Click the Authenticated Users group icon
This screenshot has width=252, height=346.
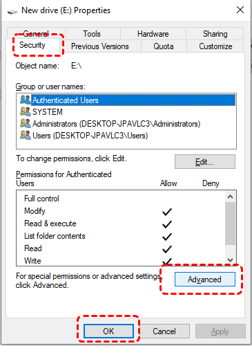pos(25,100)
